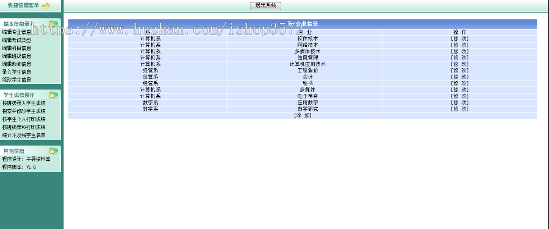The height and width of the screenshot is (229, 549).
Task: Open 编辑科目信息 in the sidebar
Action: [17, 48]
